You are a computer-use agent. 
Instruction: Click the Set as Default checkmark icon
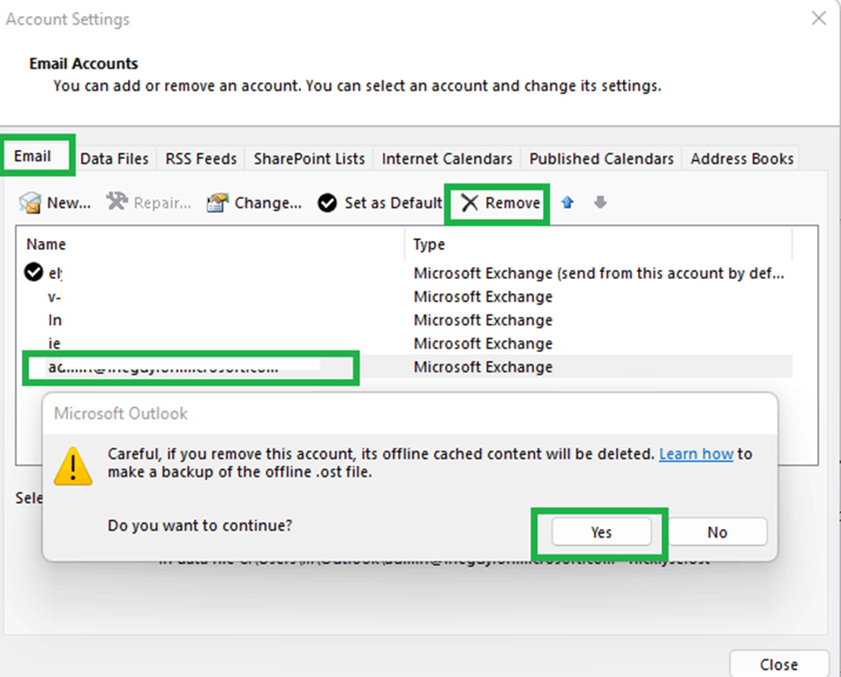(327, 203)
